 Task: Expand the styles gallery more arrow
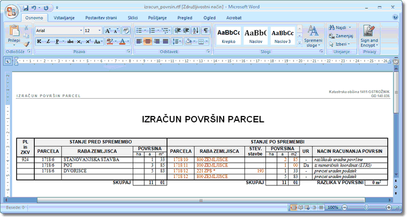[x=300, y=44]
